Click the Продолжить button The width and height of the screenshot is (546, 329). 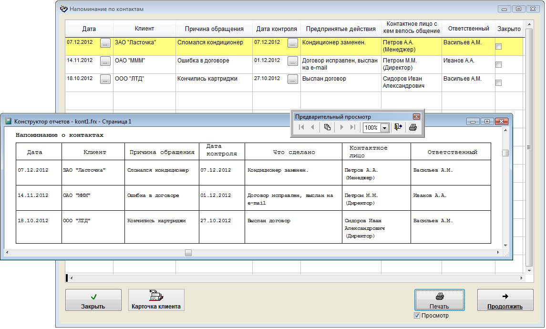(x=505, y=300)
